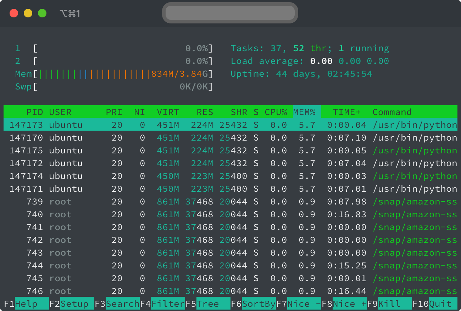Select the highlighted python process 147173
Viewport: 461px width, 311px height.
pos(142,125)
